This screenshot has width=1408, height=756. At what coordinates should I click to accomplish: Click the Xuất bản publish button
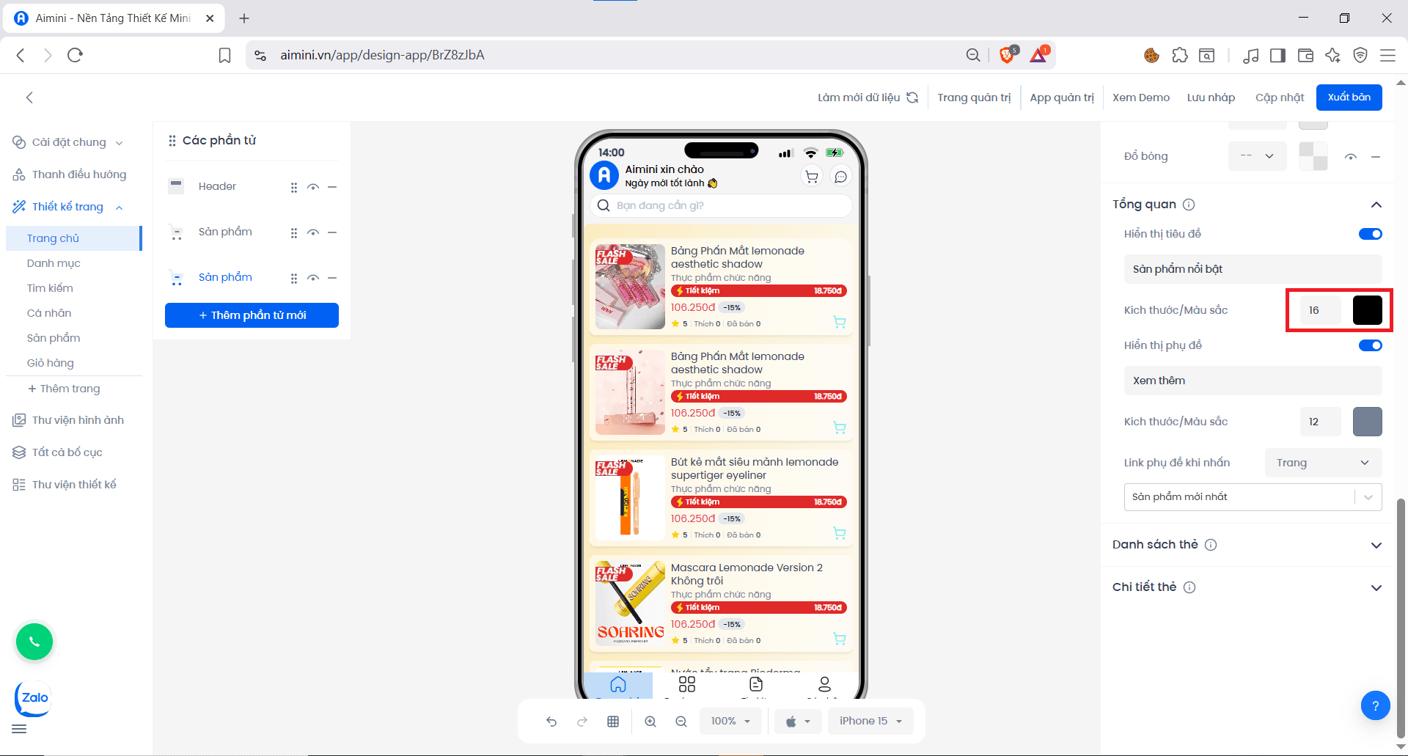[x=1349, y=98]
